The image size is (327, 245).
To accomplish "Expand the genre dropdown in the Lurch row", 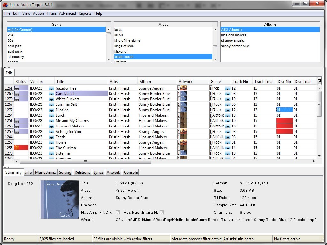I will coord(227,116).
